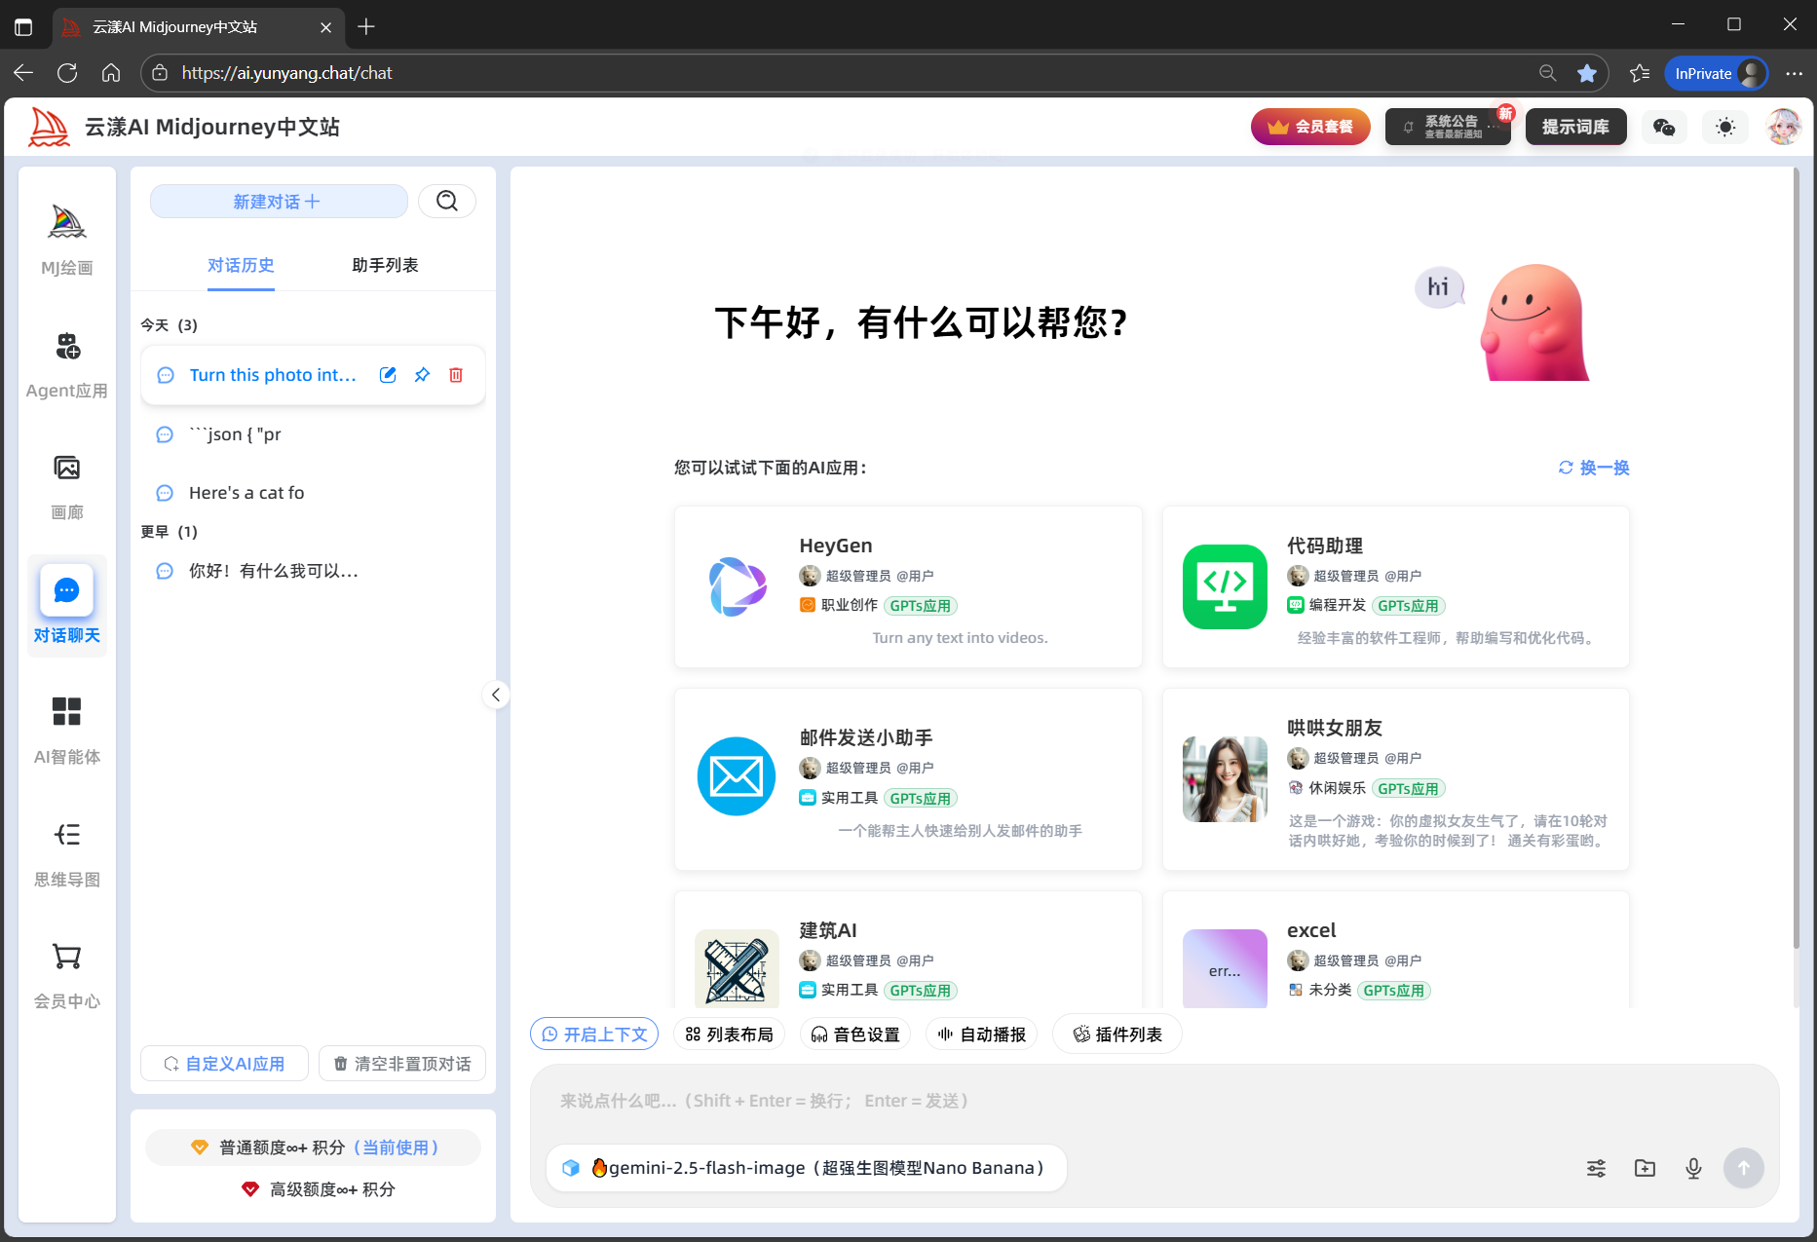Toggle the light/dark theme sun icon
This screenshot has height=1242, width=1817.
tap(1725, 127)
